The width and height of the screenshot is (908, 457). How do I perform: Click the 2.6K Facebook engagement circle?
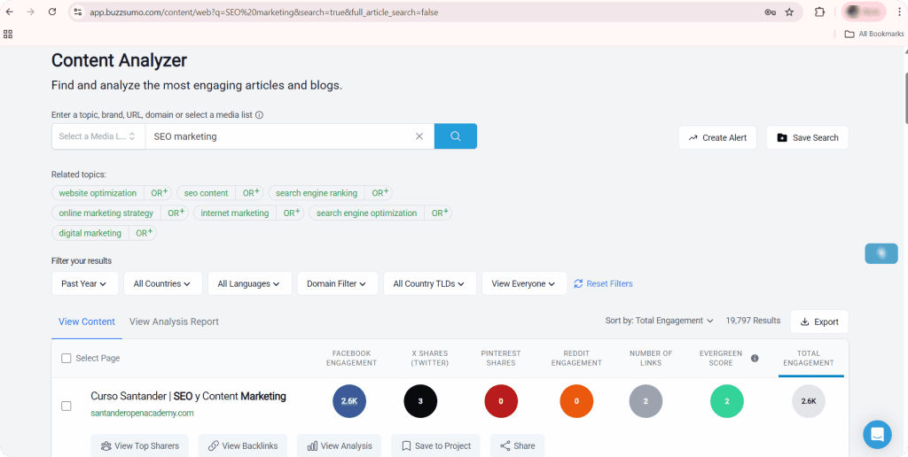pyautogui.click(x=349, y=401)
